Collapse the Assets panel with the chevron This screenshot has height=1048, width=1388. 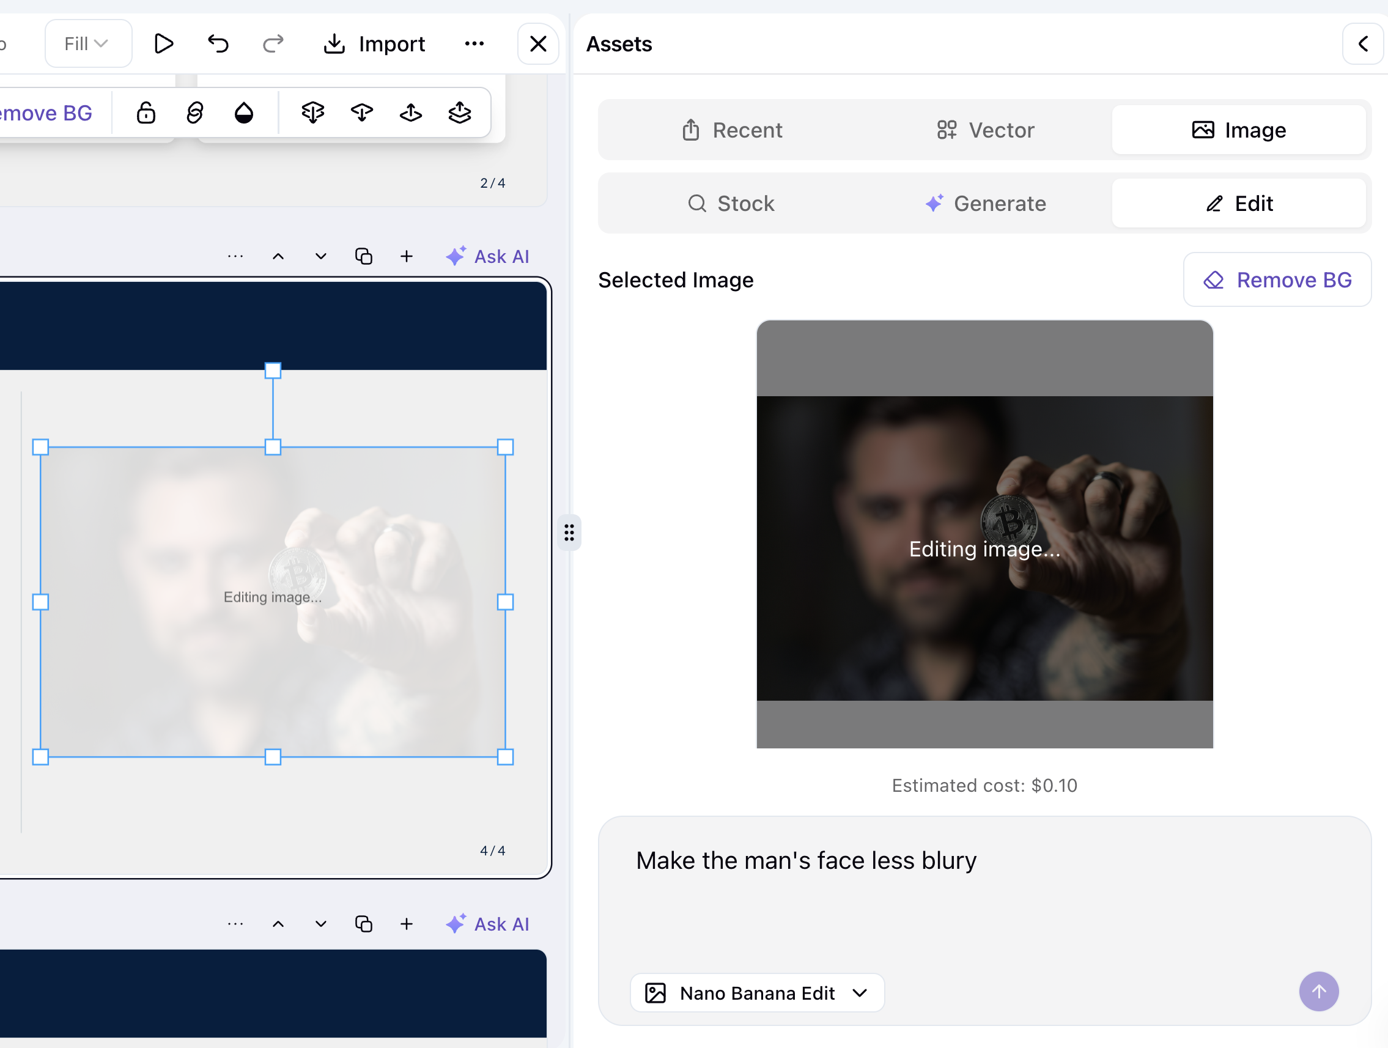pos(1363,44)
